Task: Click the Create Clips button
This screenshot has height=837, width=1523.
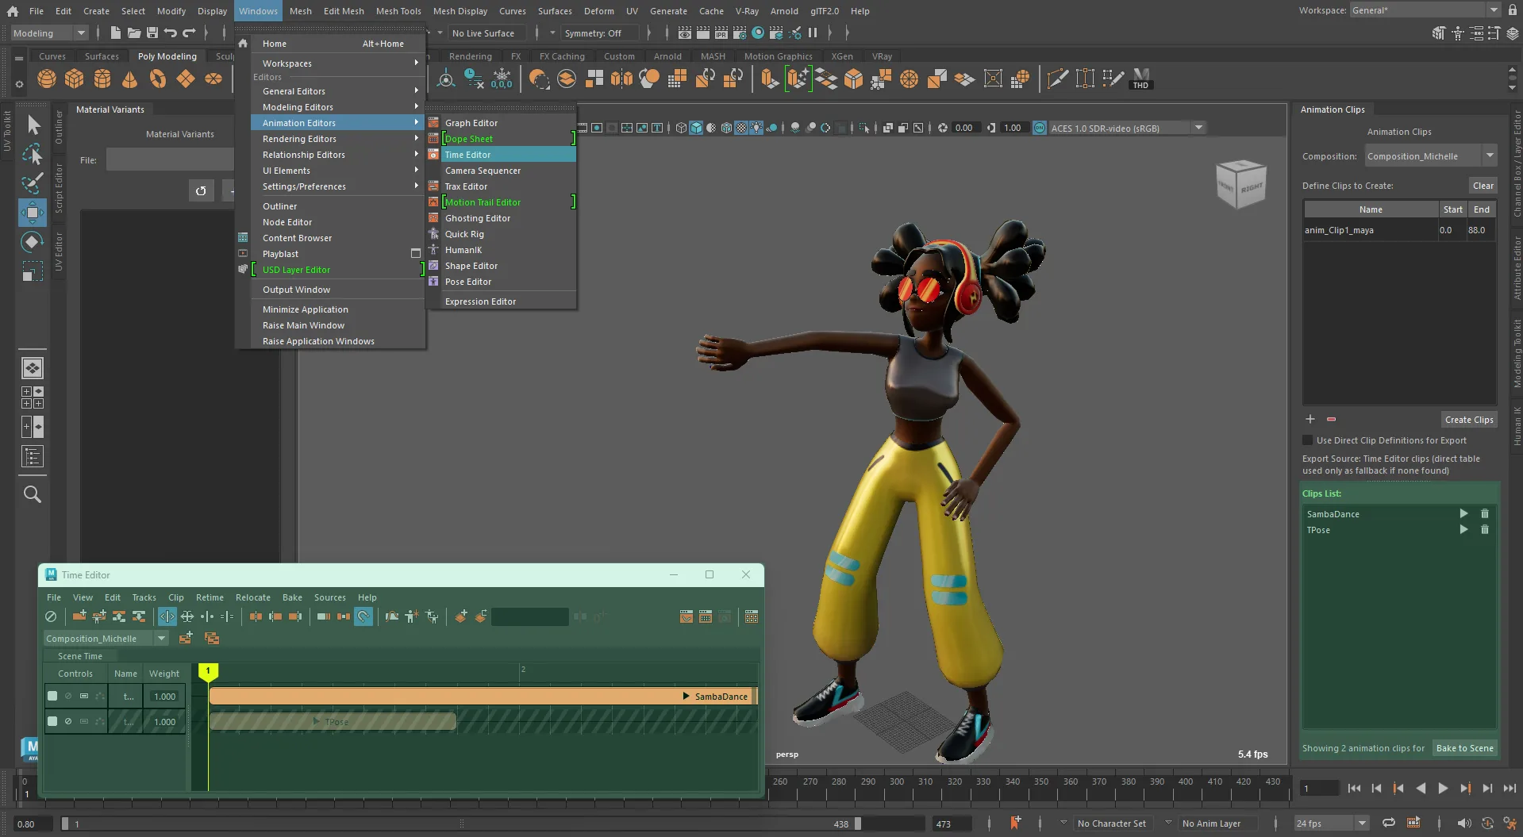Action: coord(1469,420)
